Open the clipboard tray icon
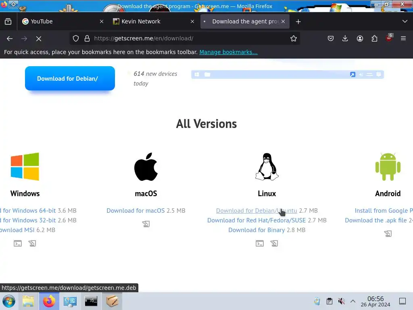The image size is (413, 310). pos(329,301)
